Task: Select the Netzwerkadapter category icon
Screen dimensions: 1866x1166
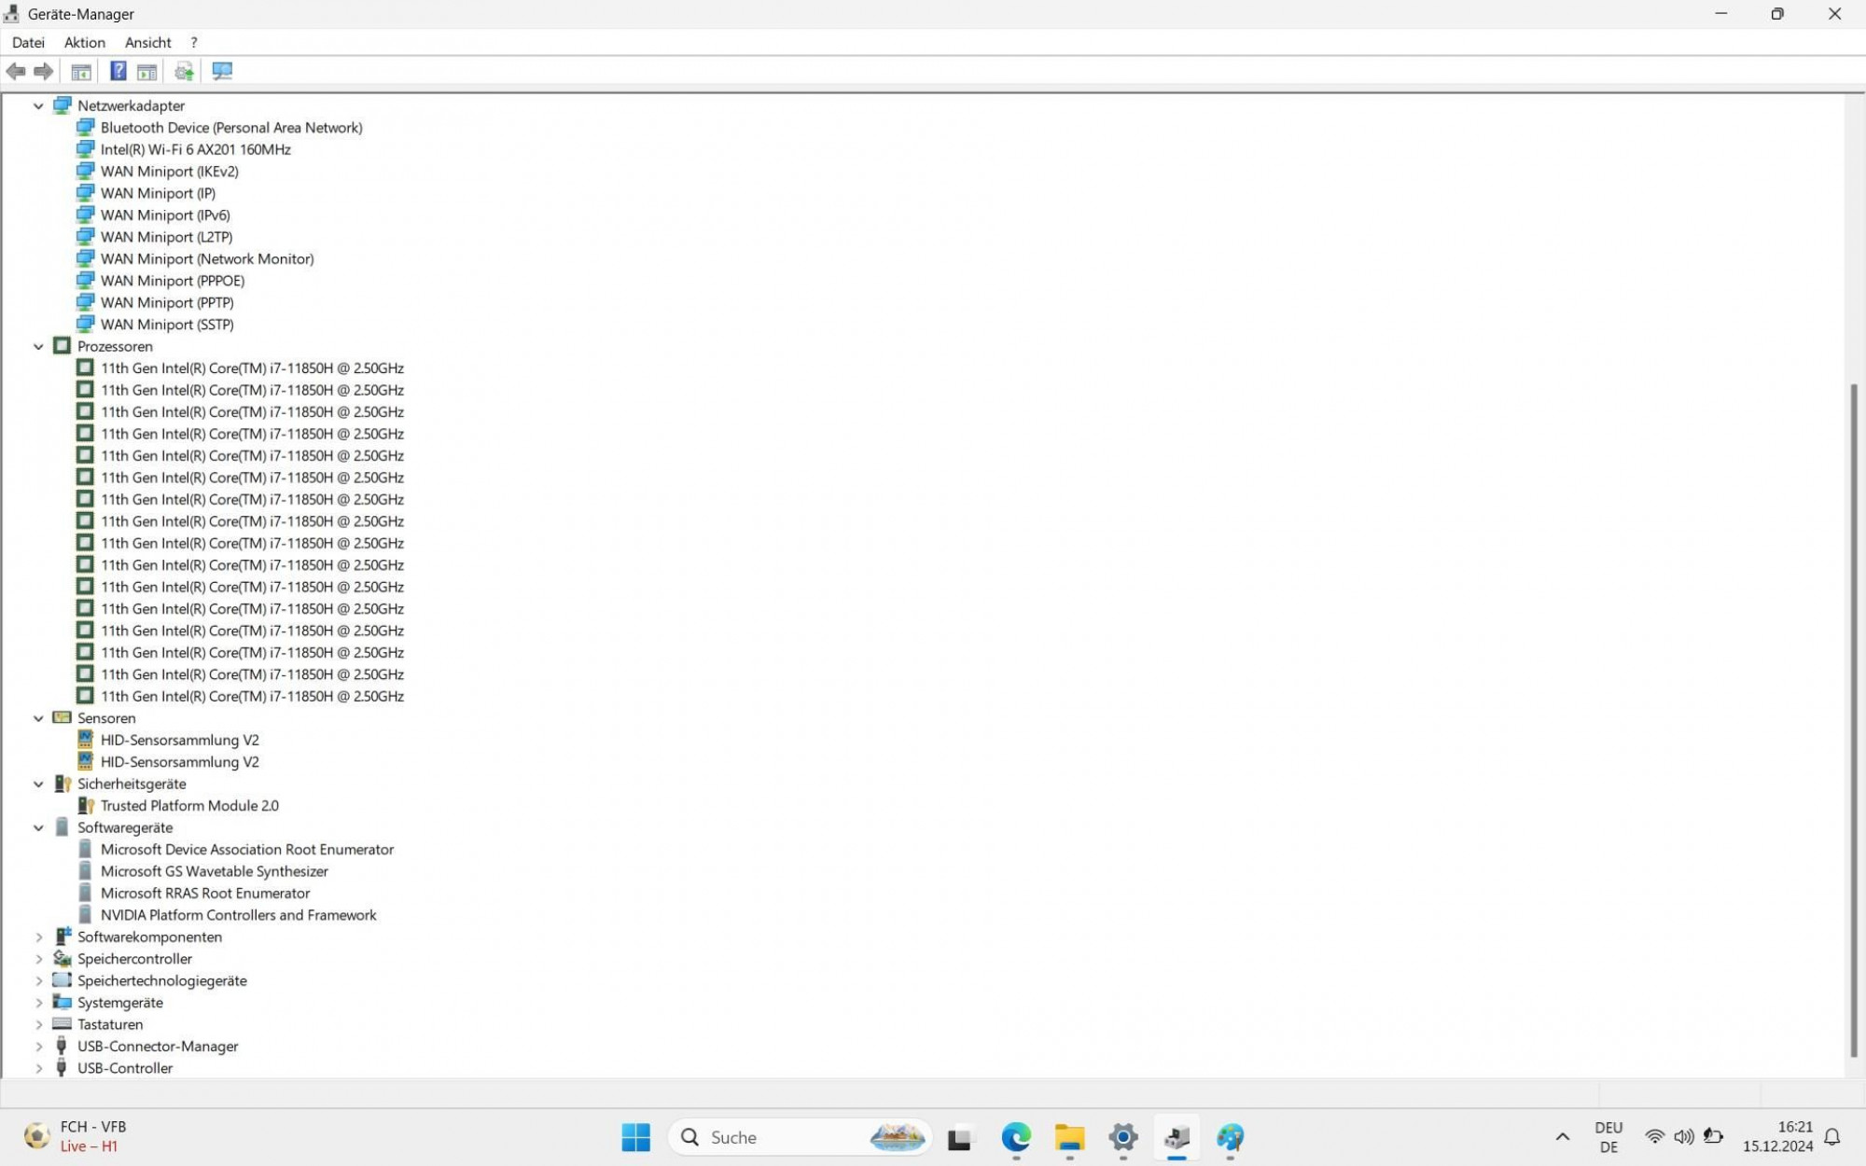Action: click(63, 105)
